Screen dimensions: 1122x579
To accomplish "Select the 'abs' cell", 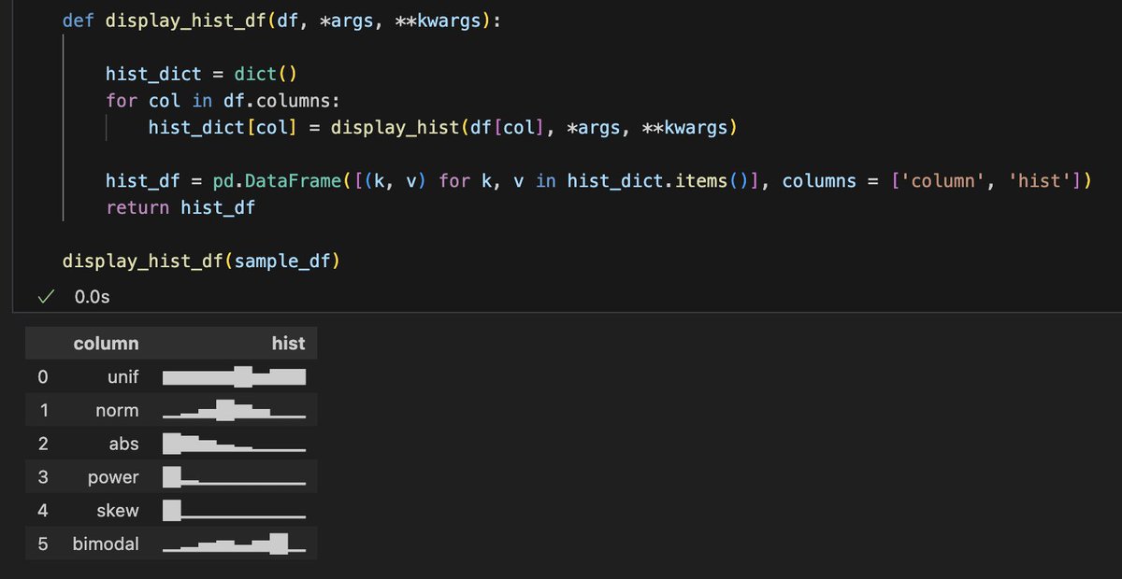I will [x=123, y=444].
